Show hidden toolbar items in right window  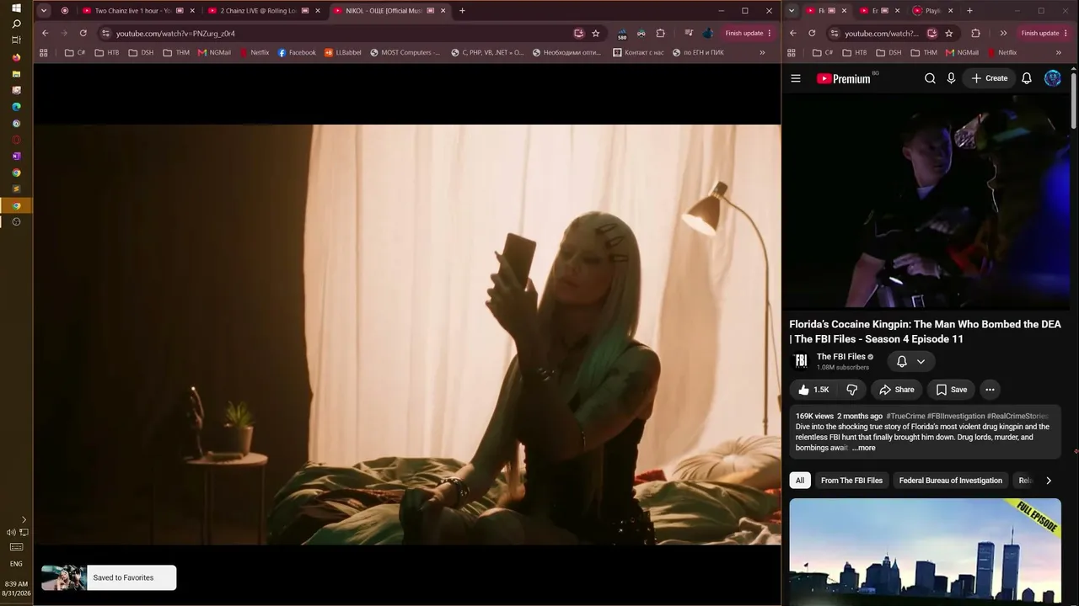pyautogui.click(x=1003, y=33)
